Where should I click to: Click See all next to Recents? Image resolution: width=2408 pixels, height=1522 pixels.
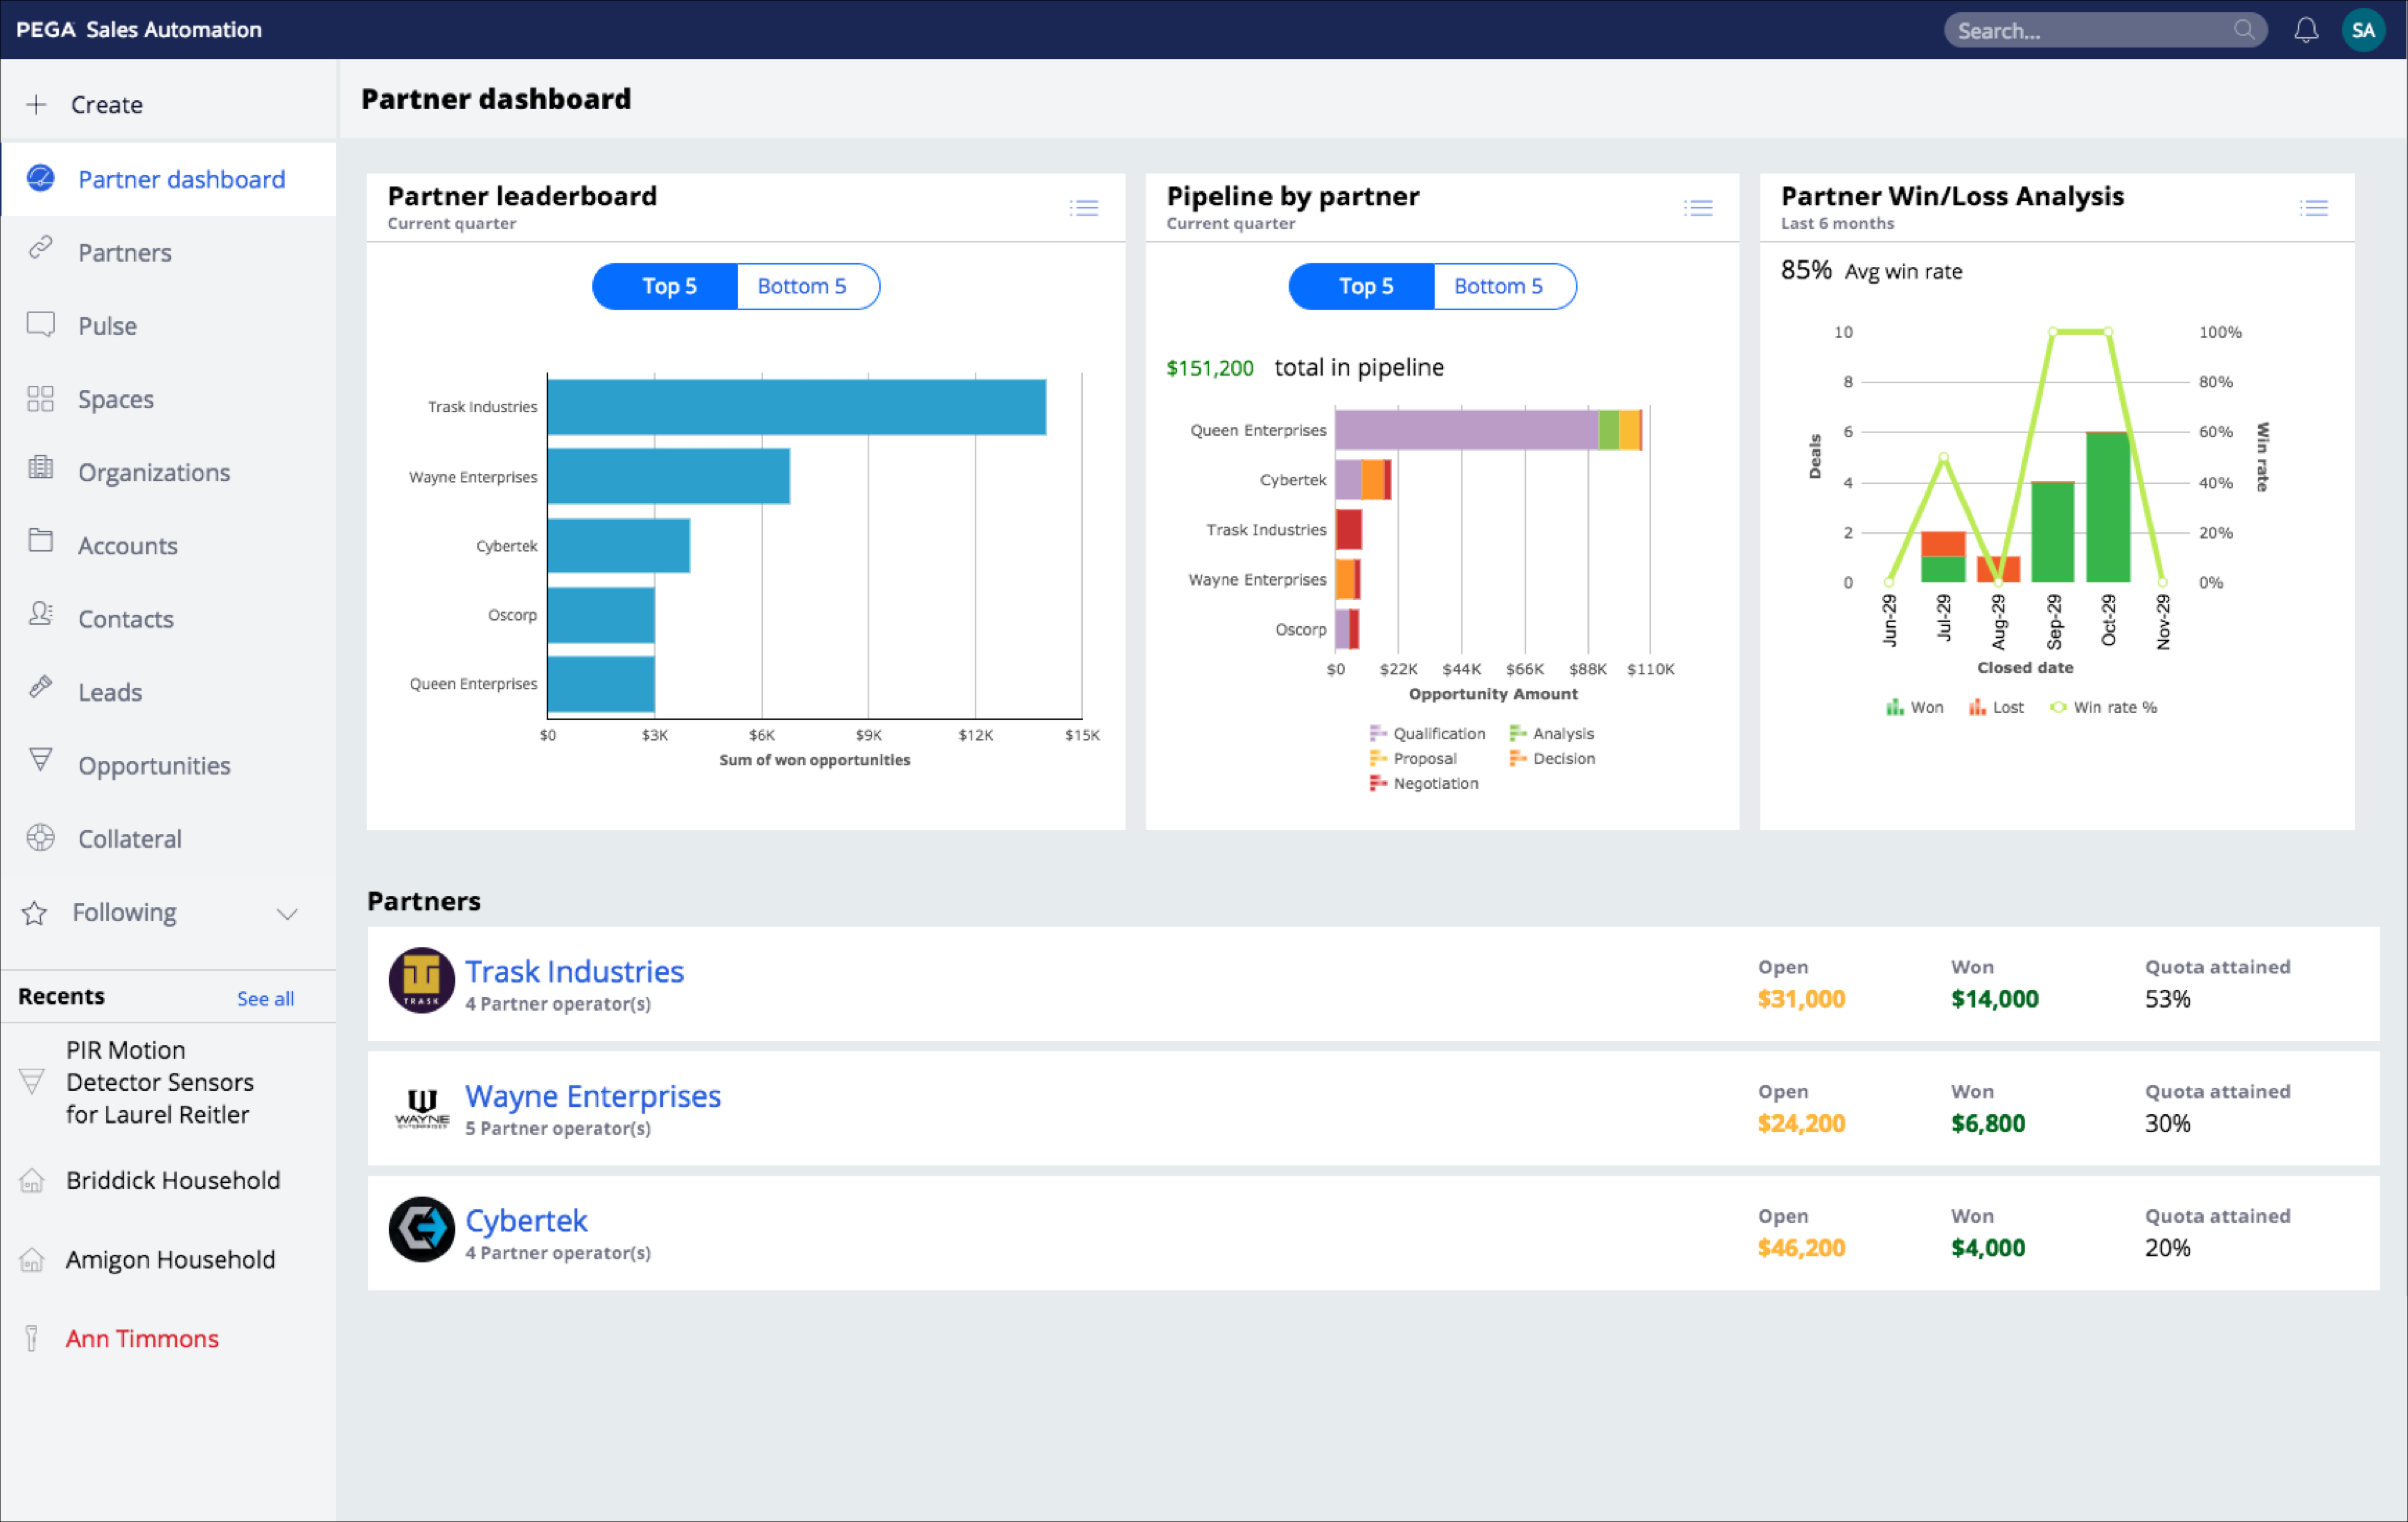coord(264,997)
